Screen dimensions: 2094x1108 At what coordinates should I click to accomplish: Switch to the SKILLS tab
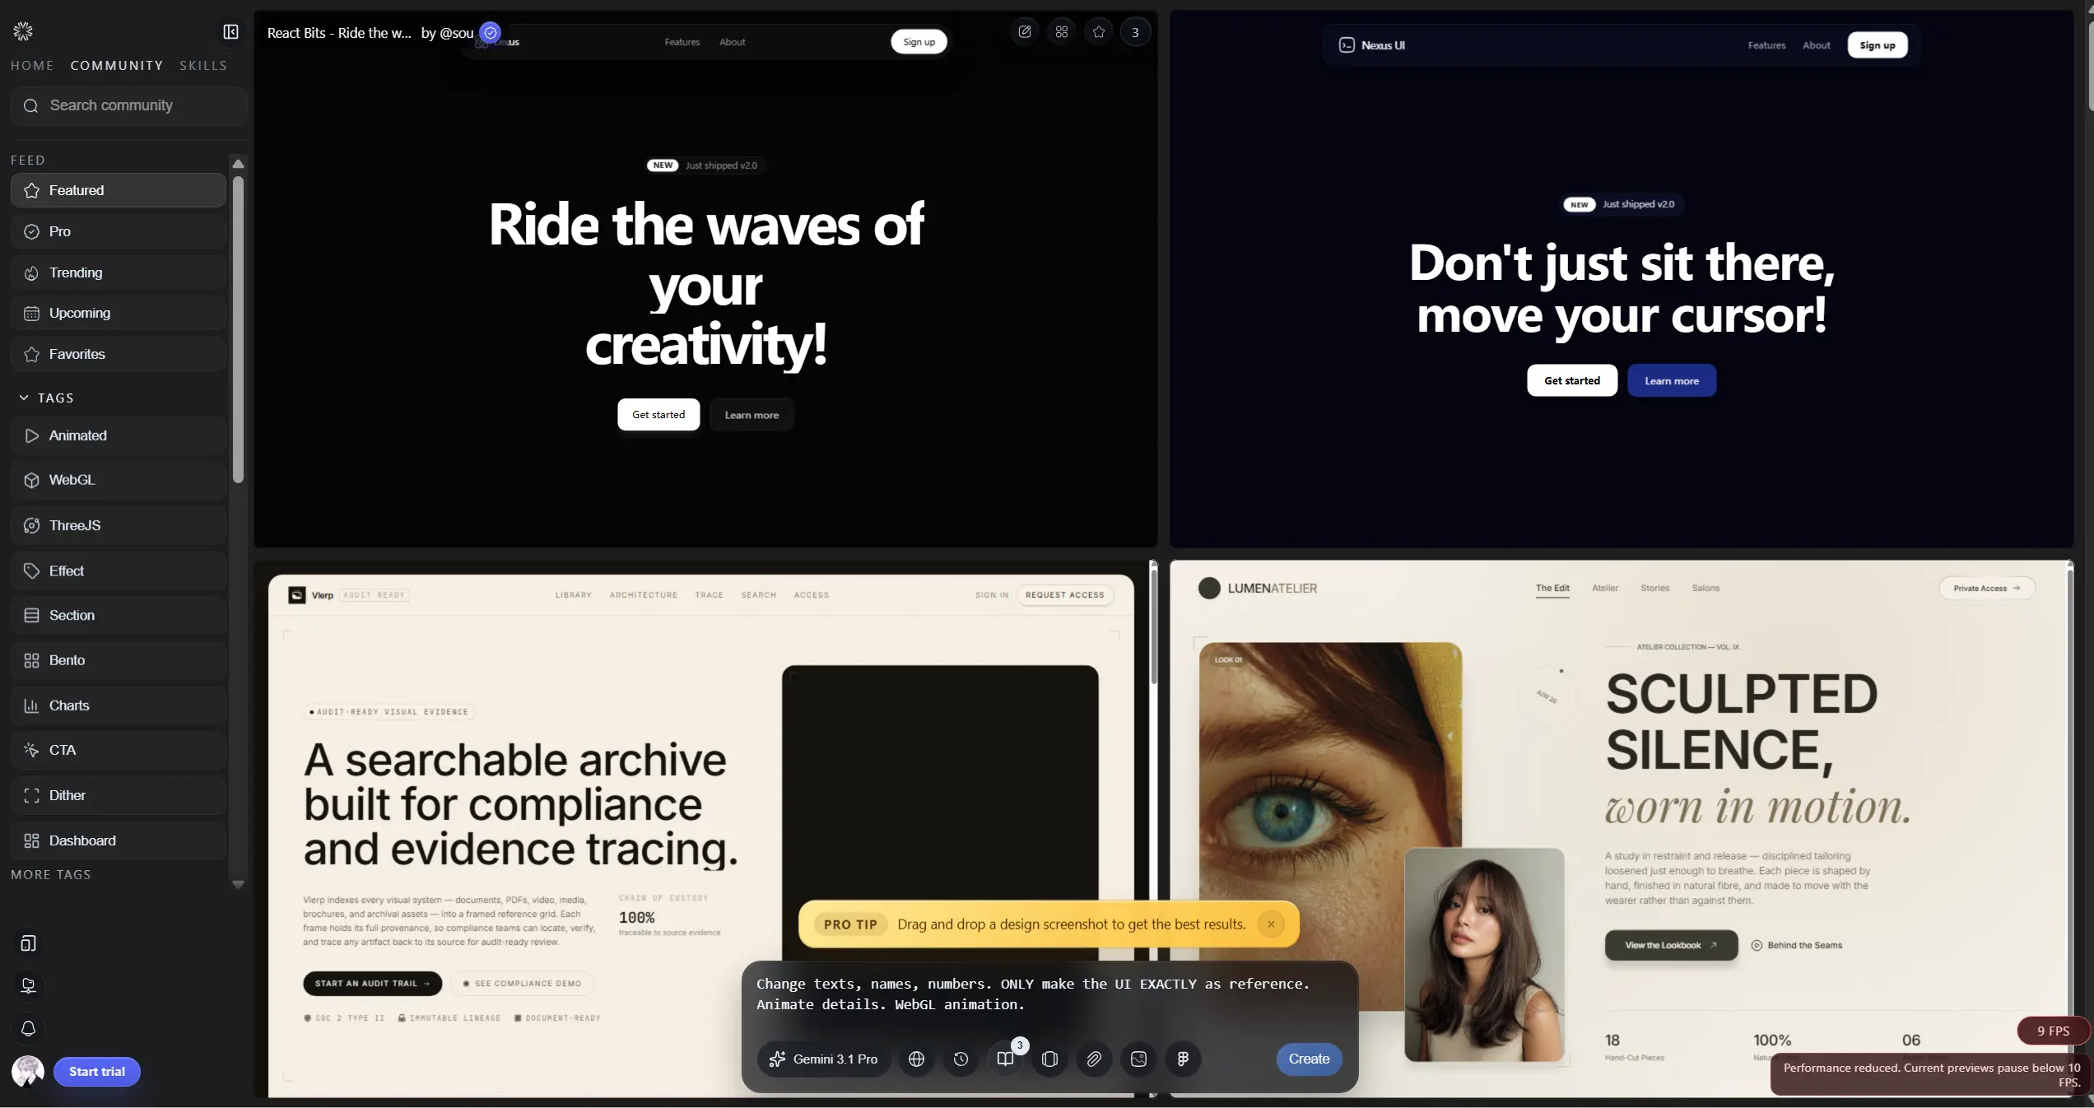click(203, 65)
